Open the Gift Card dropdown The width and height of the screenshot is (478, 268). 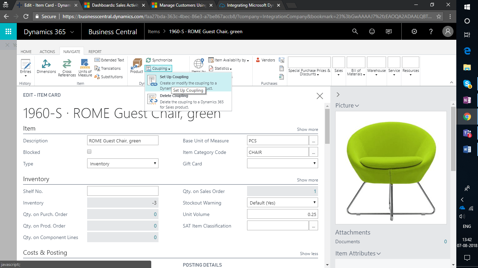click(x=282, y=163)
